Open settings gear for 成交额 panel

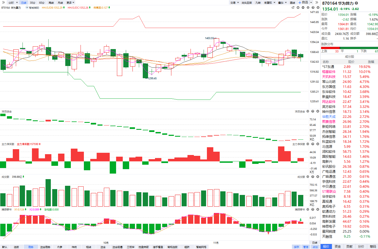tap(308, 177)
